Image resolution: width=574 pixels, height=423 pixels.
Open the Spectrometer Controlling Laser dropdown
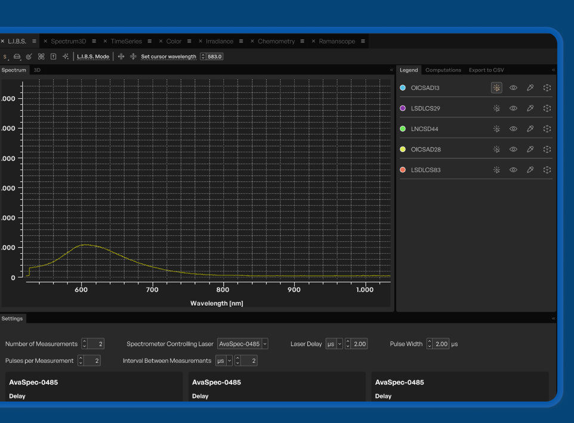coord(242,344)
